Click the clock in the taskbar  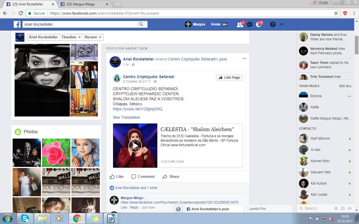pyautogui.click(x=345, y=219)
